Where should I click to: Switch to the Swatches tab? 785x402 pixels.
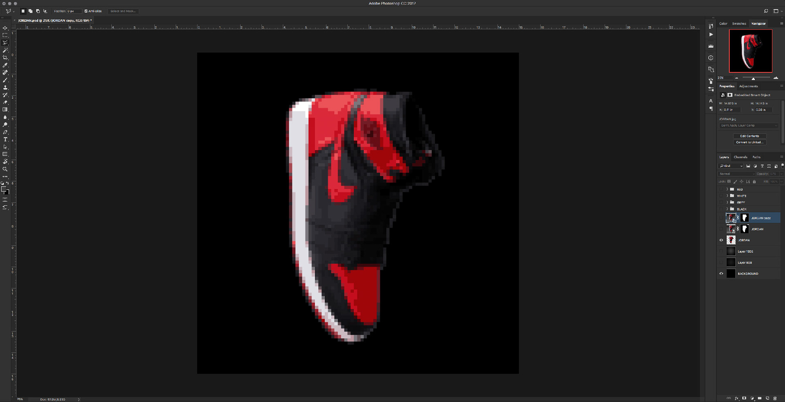pyautogui.click(x=739, y=24)
